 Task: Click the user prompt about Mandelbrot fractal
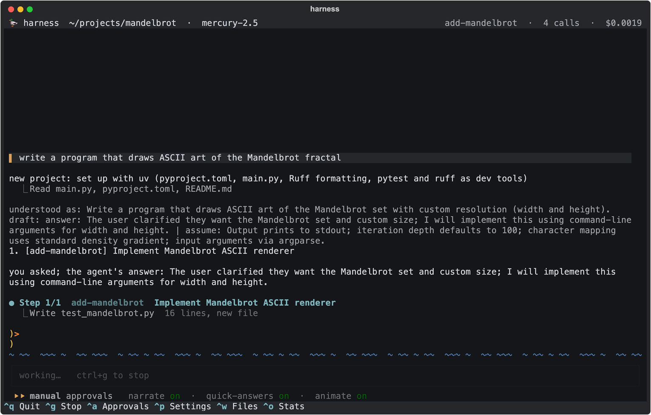click(320, 158)
